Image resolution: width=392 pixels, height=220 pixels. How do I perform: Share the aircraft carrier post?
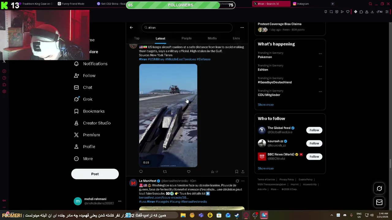pos(243,172)
